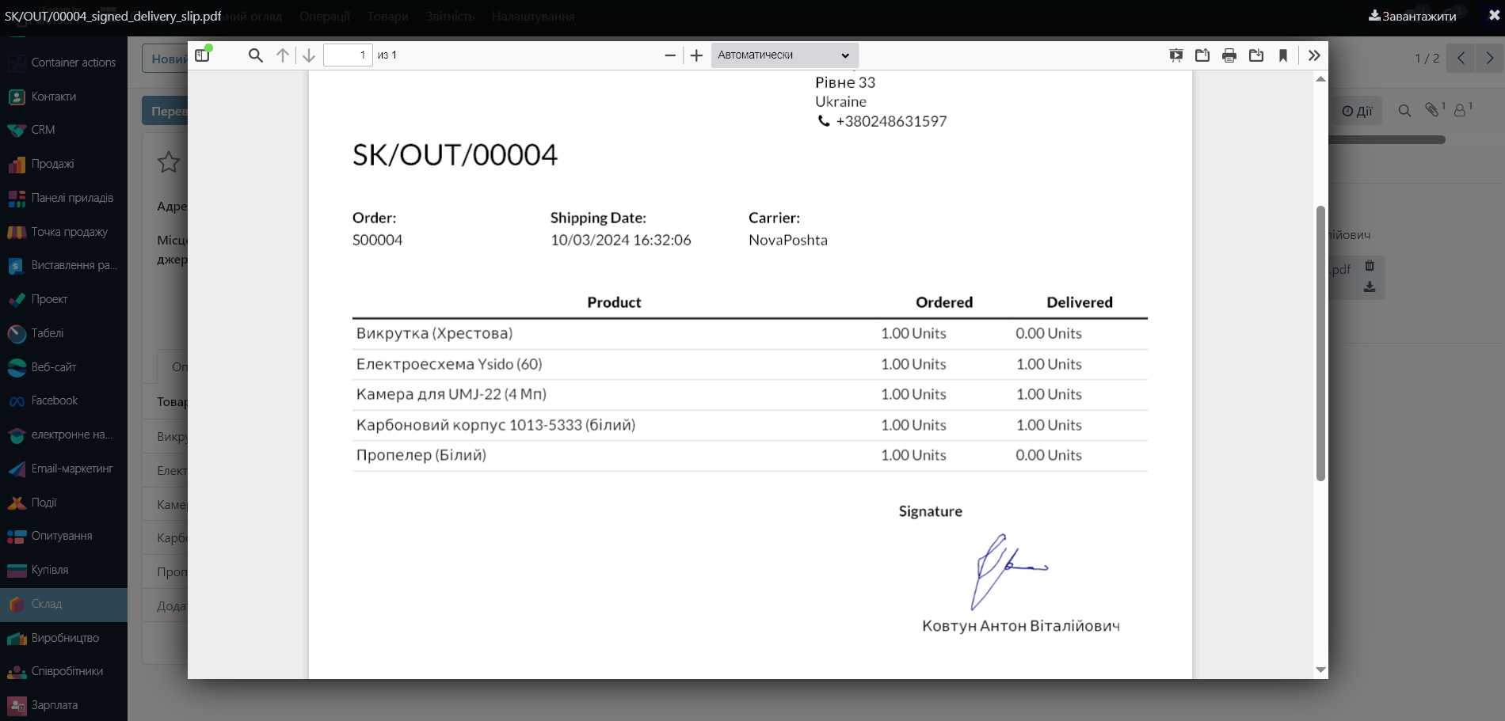Click the PDF viewer vertical scrollbar thumb
The width and height of the screenshot is (1505, 721).
pyautogui.click(x=1320, y=343)
